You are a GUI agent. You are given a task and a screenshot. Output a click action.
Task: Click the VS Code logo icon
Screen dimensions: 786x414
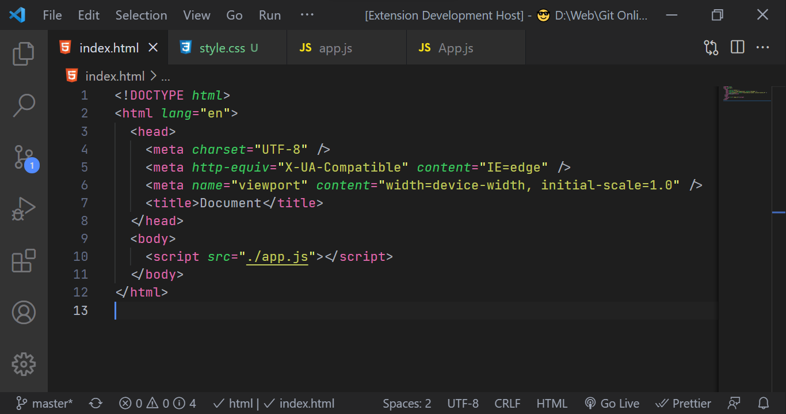17,15
